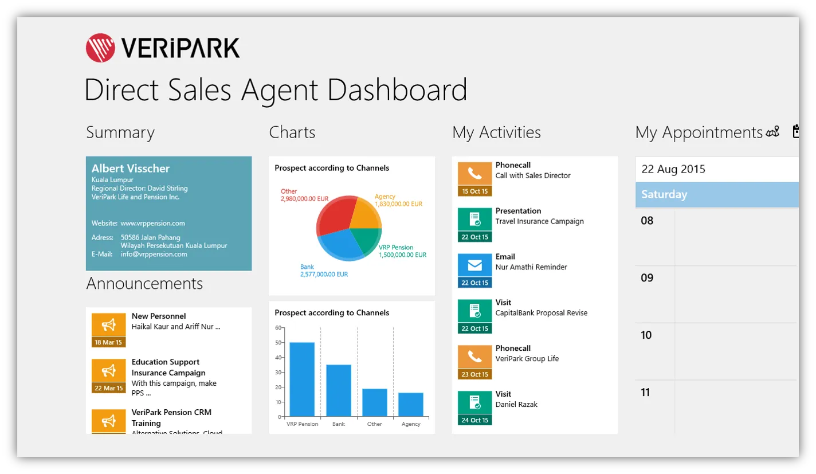Click the "Charts" section heading

point(292,132)
